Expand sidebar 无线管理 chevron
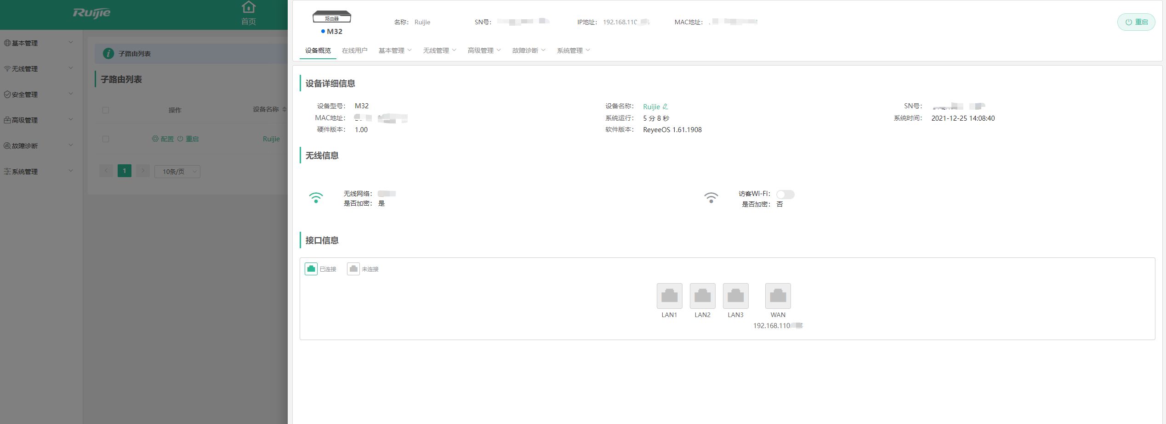Image resolution: width=1166 pixels, height=424 pixels. (x=71, y=68)
